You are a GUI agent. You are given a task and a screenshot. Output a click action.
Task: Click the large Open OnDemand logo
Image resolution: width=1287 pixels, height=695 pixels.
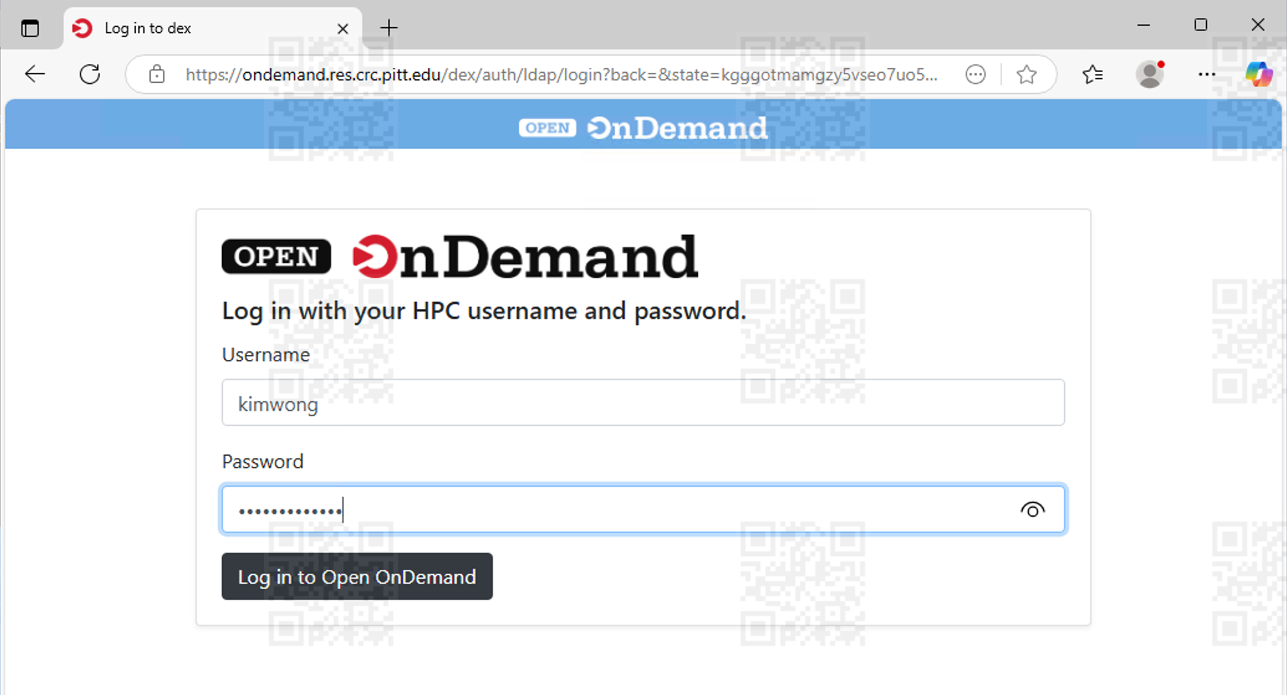tap(460, 256)
